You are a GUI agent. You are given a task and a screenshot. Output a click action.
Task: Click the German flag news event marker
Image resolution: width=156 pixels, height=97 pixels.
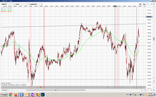[40, 87]
